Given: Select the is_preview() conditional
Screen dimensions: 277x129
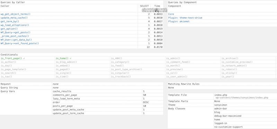Looking at the screenshot, I should pyautogui.click(x=175, y=70).
